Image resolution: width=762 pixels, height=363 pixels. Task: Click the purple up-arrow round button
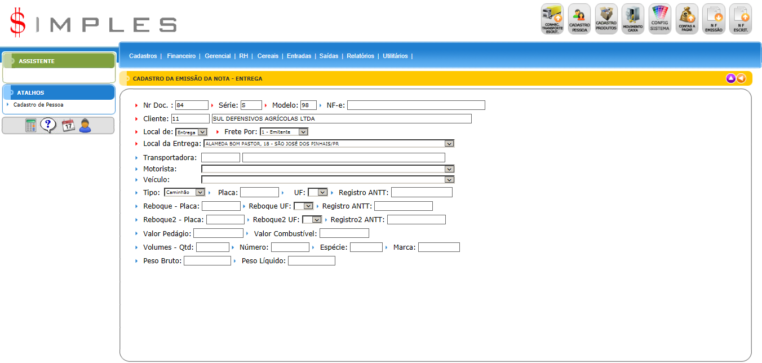731,78
